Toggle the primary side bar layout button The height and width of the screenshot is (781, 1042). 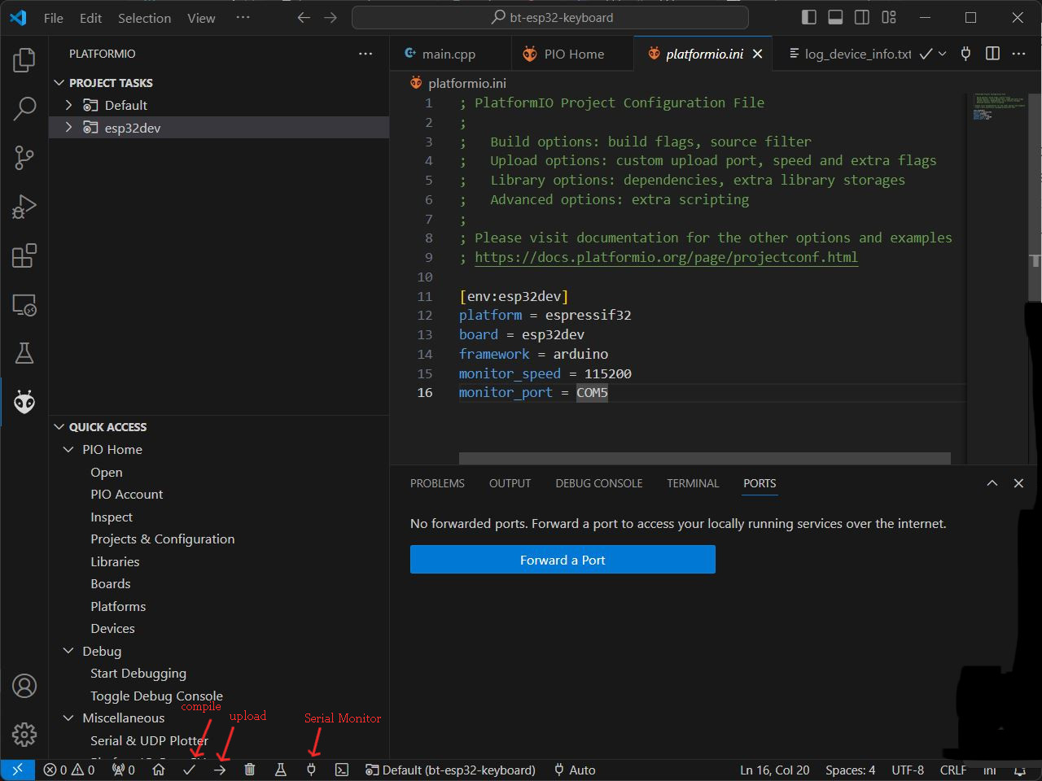pos(809,17)
